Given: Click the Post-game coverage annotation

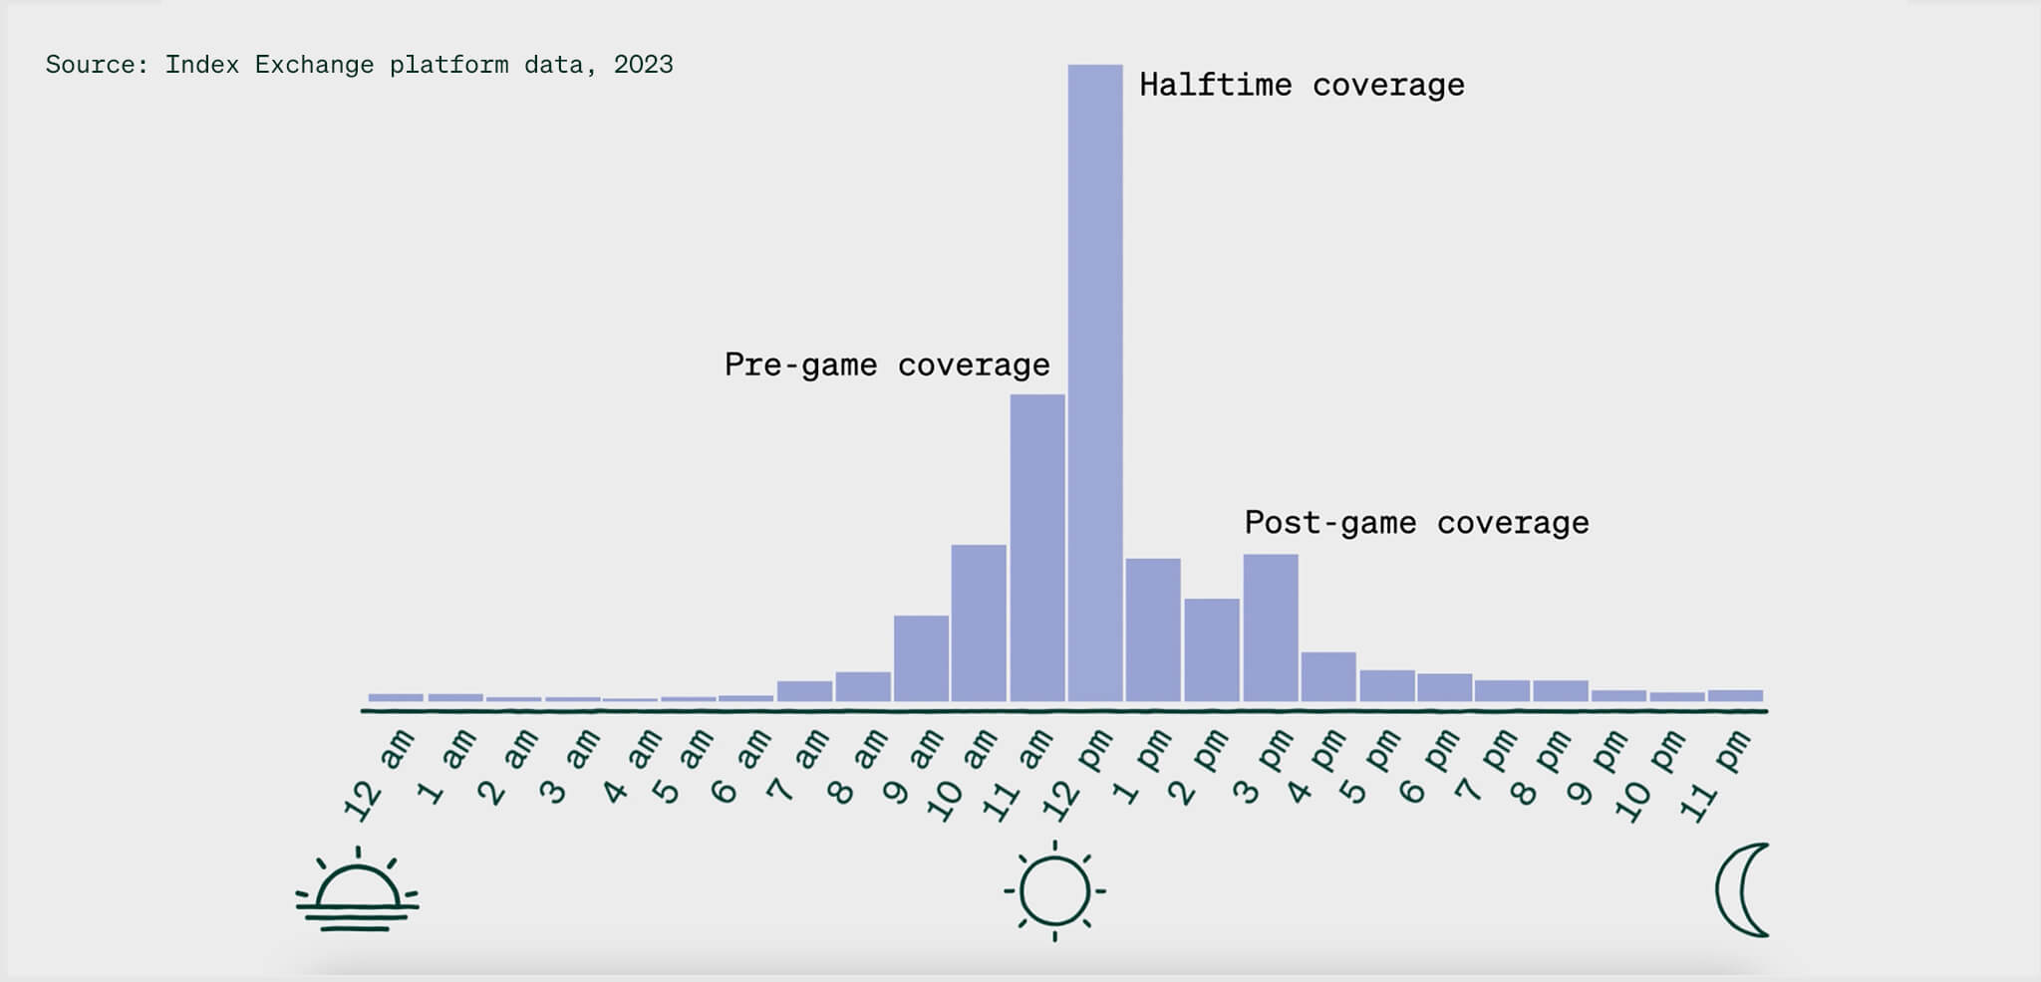Looking at the screenshot, I should (x=1416, y=523).
